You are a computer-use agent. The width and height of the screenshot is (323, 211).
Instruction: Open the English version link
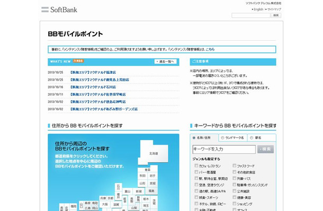(258, 9)
